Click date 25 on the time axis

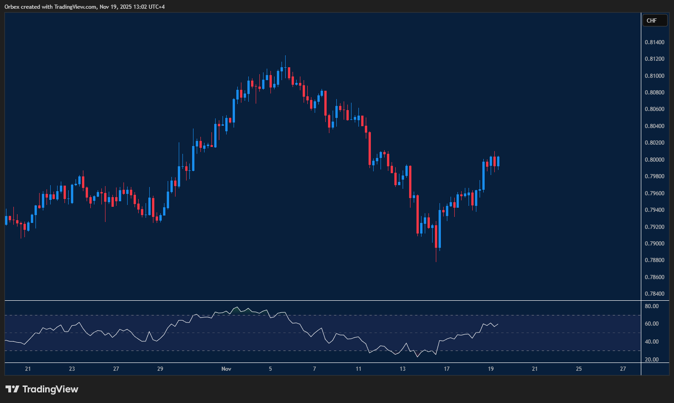tap(579, 369)
